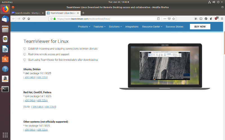225x140 pixels.
Task: Download SUSE x86 64bit package
Action: click(x=38, y=107)
